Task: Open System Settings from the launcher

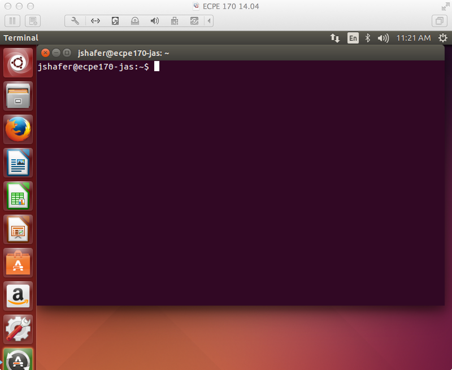Action: tap(18, 329)
